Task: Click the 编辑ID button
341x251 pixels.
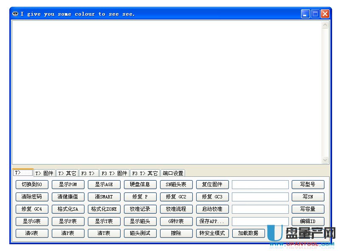Action: click(x=308, y=221)
